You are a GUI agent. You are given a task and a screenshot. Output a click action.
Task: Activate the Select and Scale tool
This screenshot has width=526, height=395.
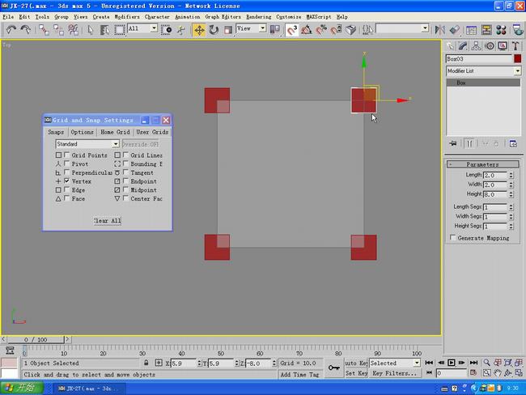pos(228,30)
